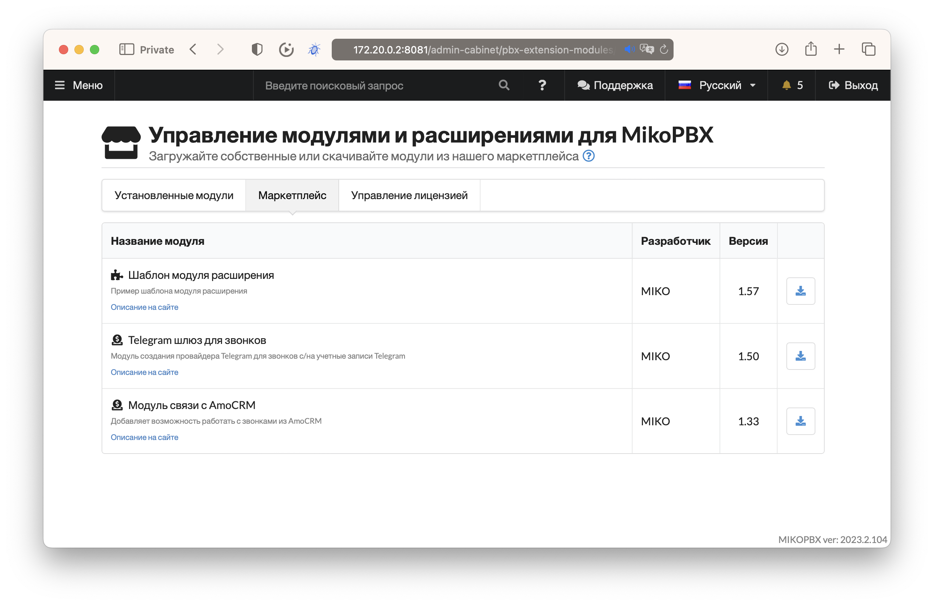The image size is (934, 605).
Task: Click the Safari reload page icon
Action: click(x=663, y=50)
